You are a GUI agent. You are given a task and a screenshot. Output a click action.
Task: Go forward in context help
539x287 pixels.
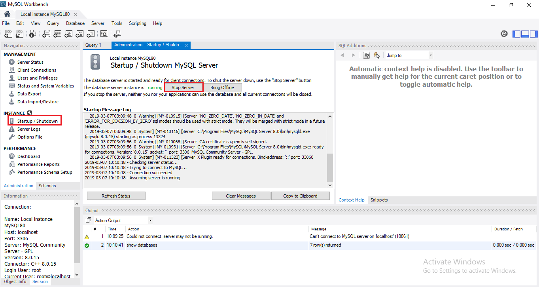pyautogui.click(x=353, y=55)
